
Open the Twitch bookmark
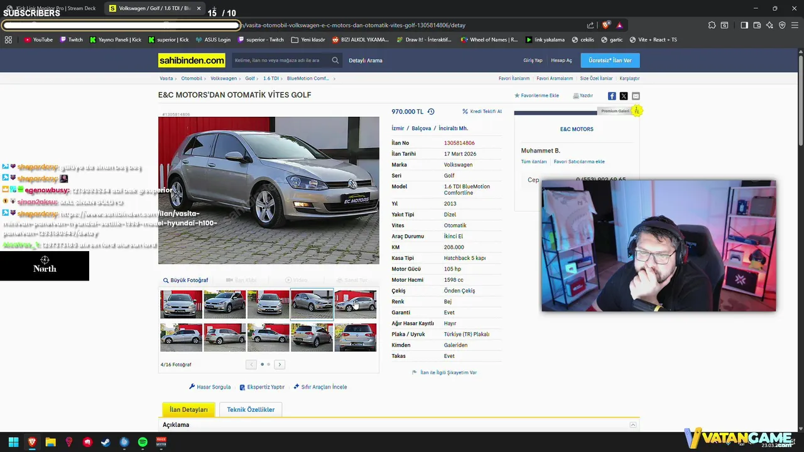[x=71, y=40]
